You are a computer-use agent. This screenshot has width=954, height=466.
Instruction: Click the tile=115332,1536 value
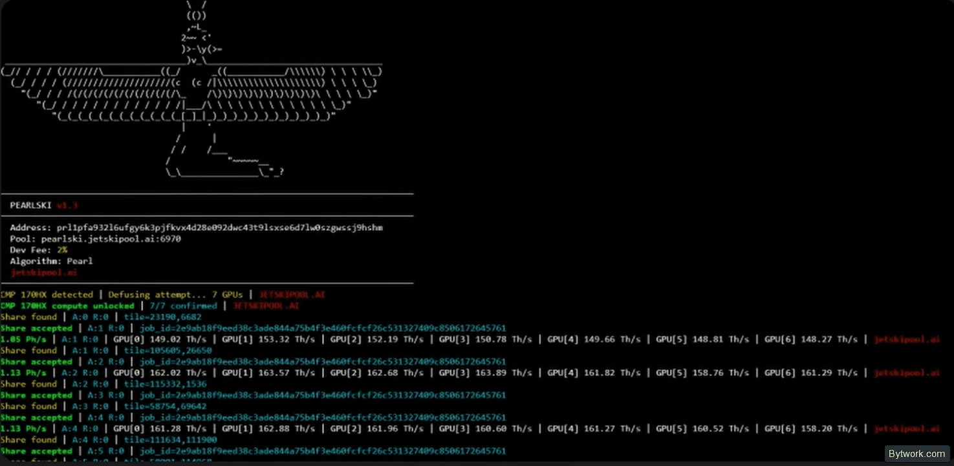pos(165,384)
